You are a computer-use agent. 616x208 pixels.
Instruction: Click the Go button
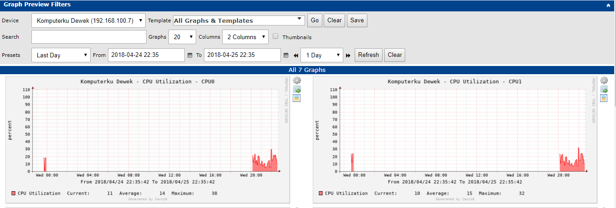tap(315, 20)
